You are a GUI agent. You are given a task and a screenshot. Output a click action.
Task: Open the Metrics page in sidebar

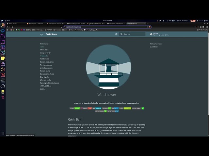point(43,89)
